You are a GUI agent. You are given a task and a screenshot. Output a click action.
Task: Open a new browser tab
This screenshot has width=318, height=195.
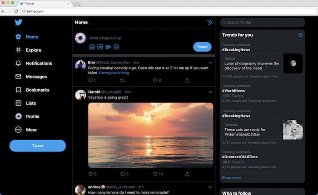[76, 4]
